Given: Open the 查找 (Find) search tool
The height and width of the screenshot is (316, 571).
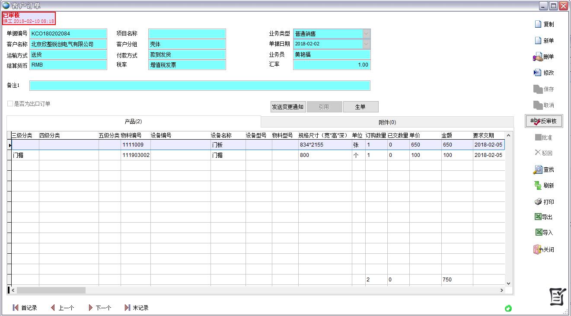Looking at the screenshot, I should coord(538,169).
